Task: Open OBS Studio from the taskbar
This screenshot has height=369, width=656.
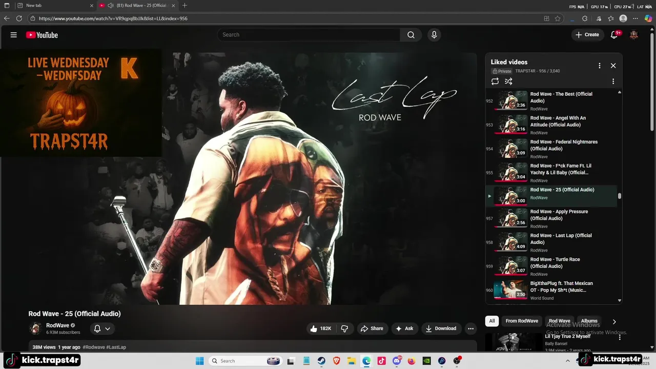Action: 457,361
